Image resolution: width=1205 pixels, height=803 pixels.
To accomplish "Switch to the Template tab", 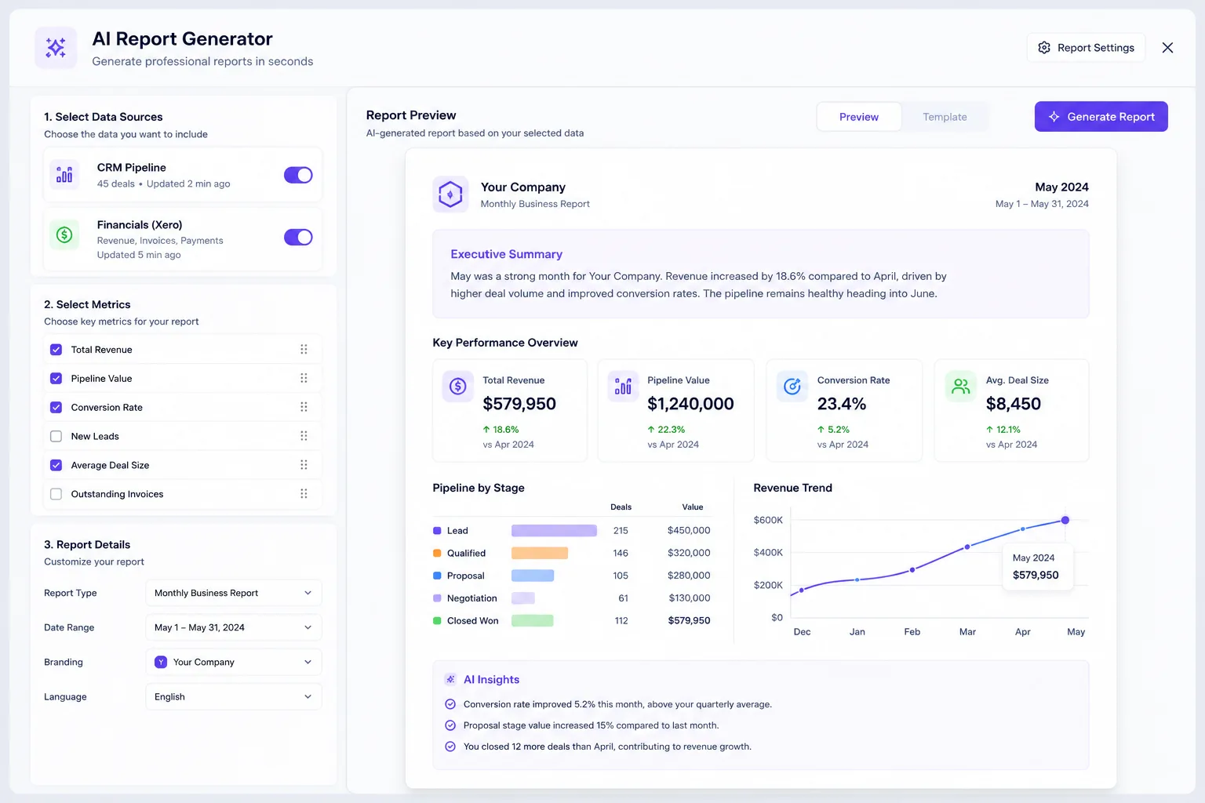I will (945, 117).
